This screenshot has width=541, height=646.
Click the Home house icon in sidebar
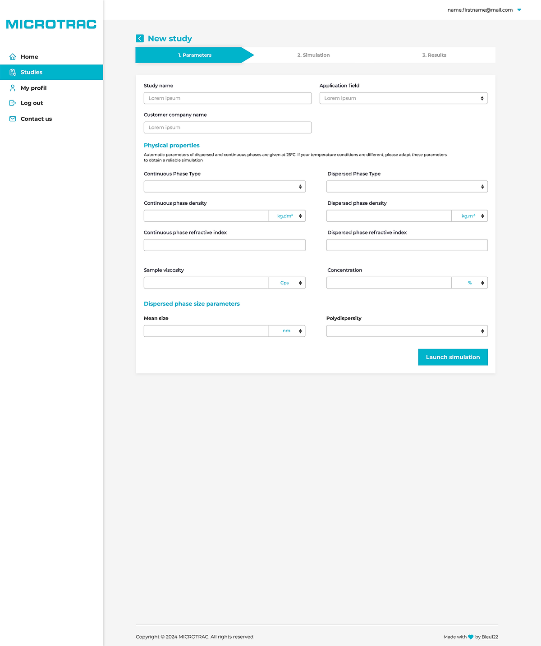click(x=13, y=57)
